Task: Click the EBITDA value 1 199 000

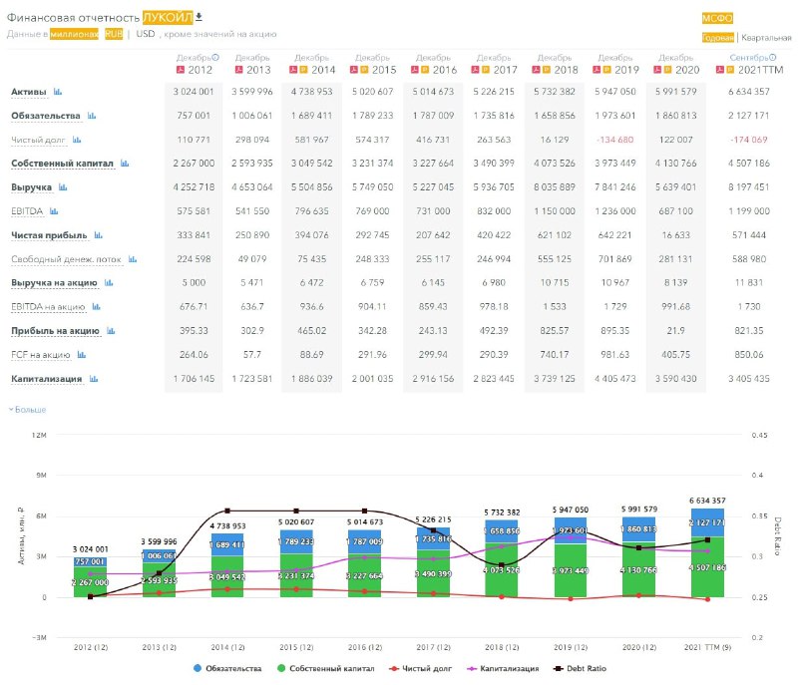Action: pos(749,211)
